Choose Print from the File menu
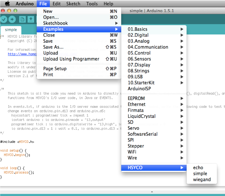The image size is (225, 196). 79,75
